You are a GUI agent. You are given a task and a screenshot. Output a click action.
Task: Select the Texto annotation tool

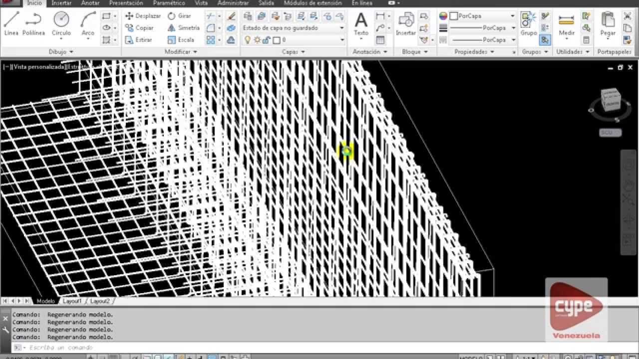pos(361,24)
